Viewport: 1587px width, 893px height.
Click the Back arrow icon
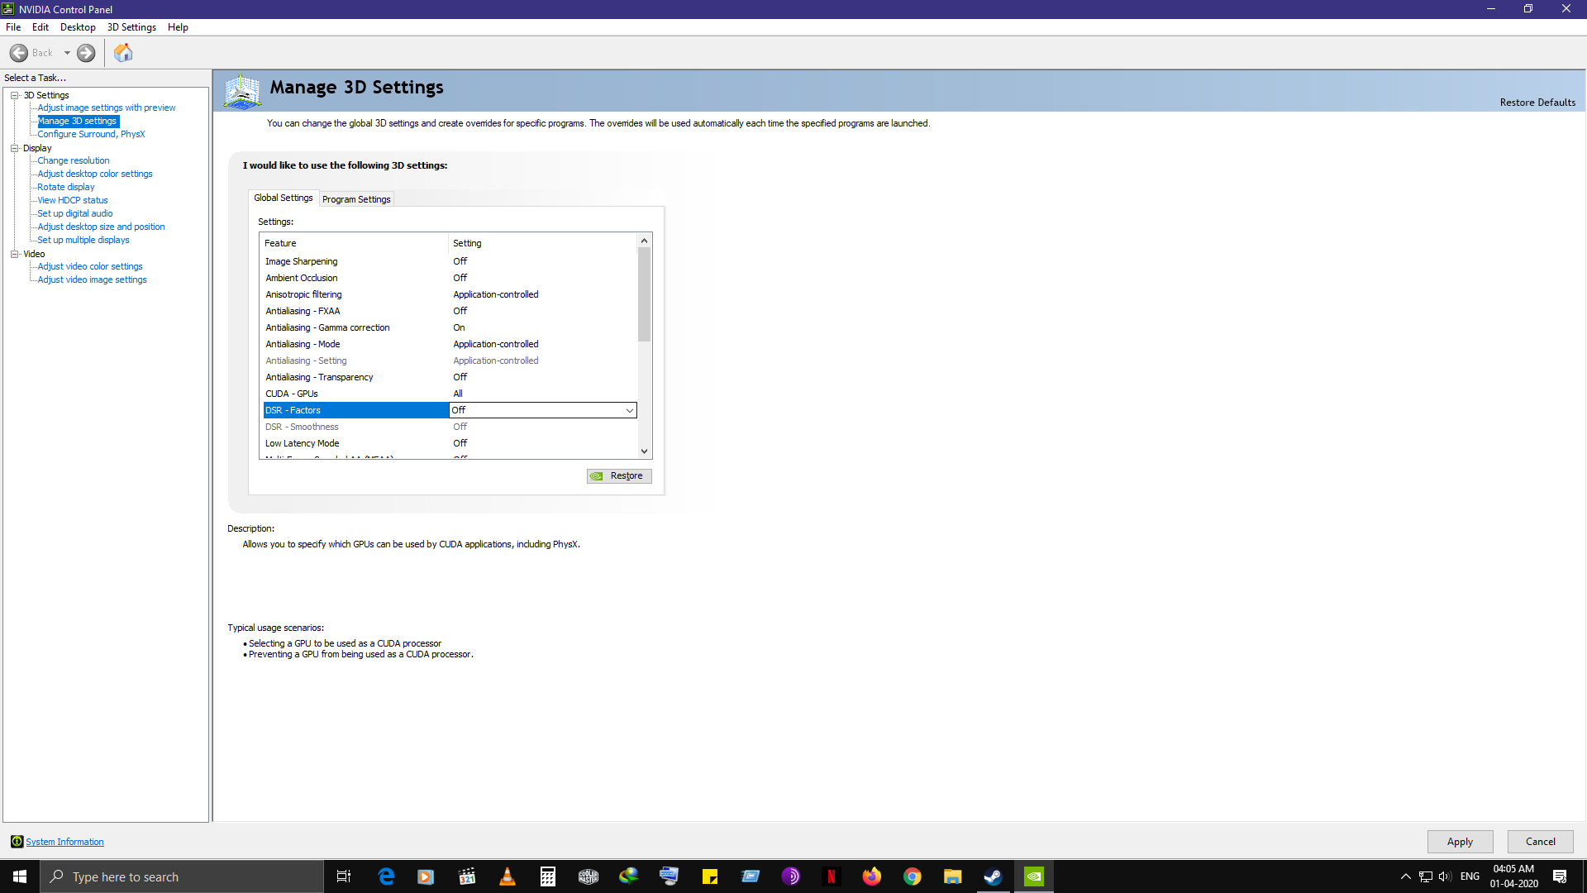19,53
